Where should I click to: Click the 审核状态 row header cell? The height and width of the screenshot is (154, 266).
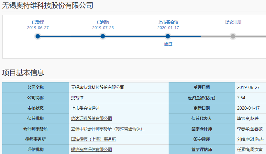tap(36, 108)
